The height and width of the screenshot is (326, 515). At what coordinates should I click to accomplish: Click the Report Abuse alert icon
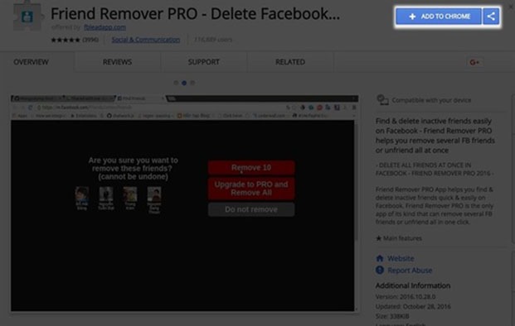coord(380,270)
